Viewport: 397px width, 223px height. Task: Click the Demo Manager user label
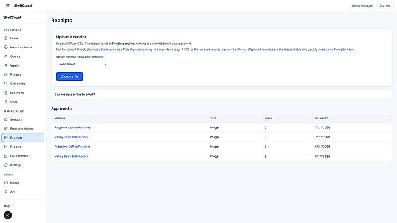click(x=362, y=5)
